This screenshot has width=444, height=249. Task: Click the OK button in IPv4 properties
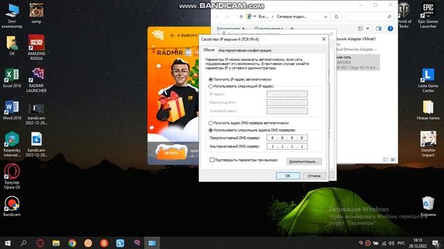(x=288, y=176)
